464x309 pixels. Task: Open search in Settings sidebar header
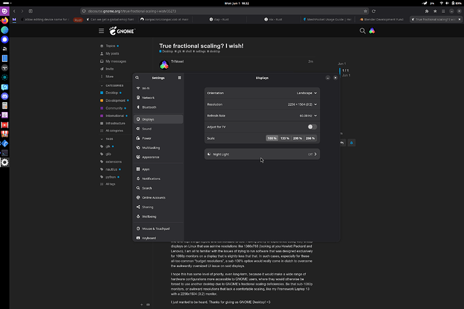[137, 78]
